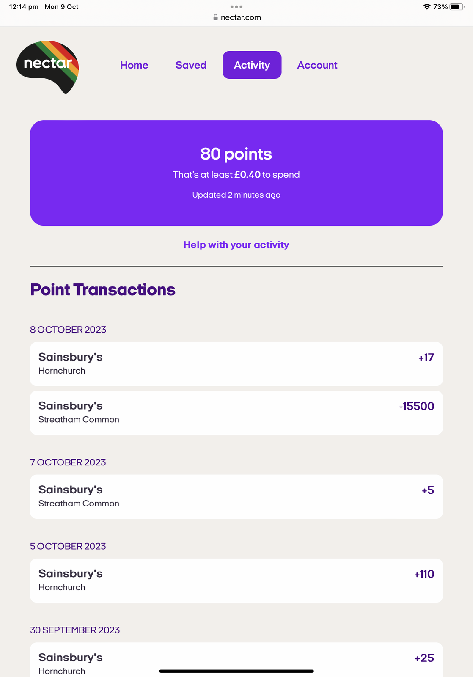Select the +5 Streatham Common transaction

click(236, 496)
